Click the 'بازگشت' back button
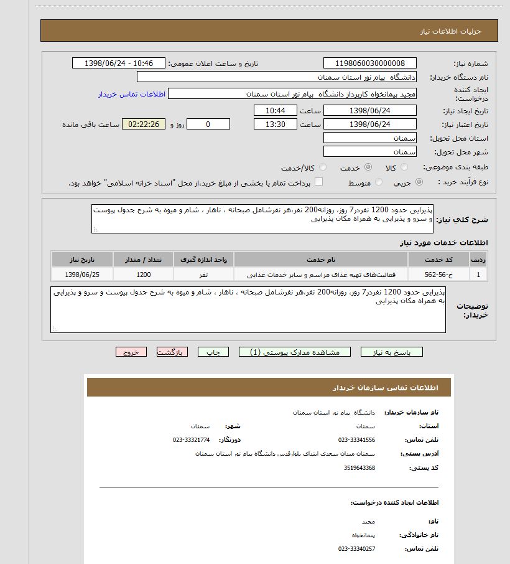 tap(172, 352)
